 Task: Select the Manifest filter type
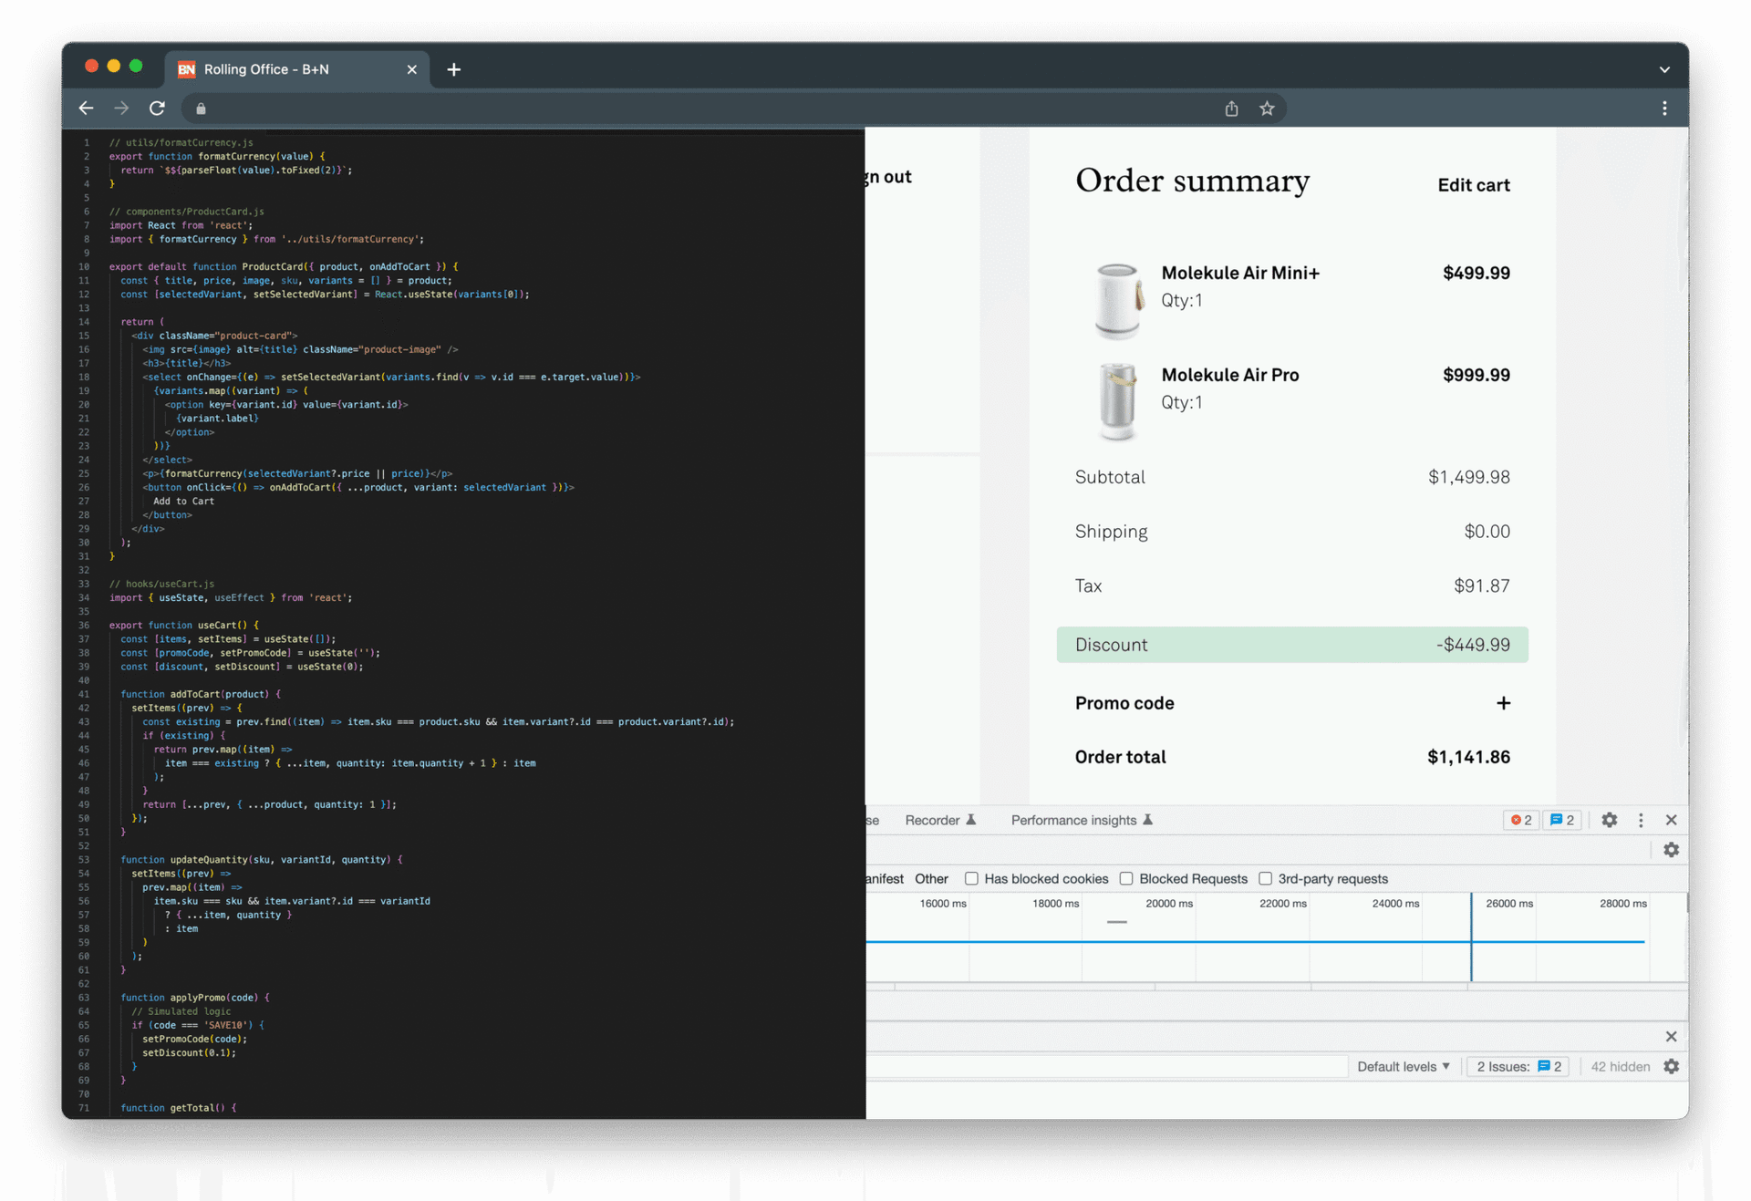[x=885, y=879]
